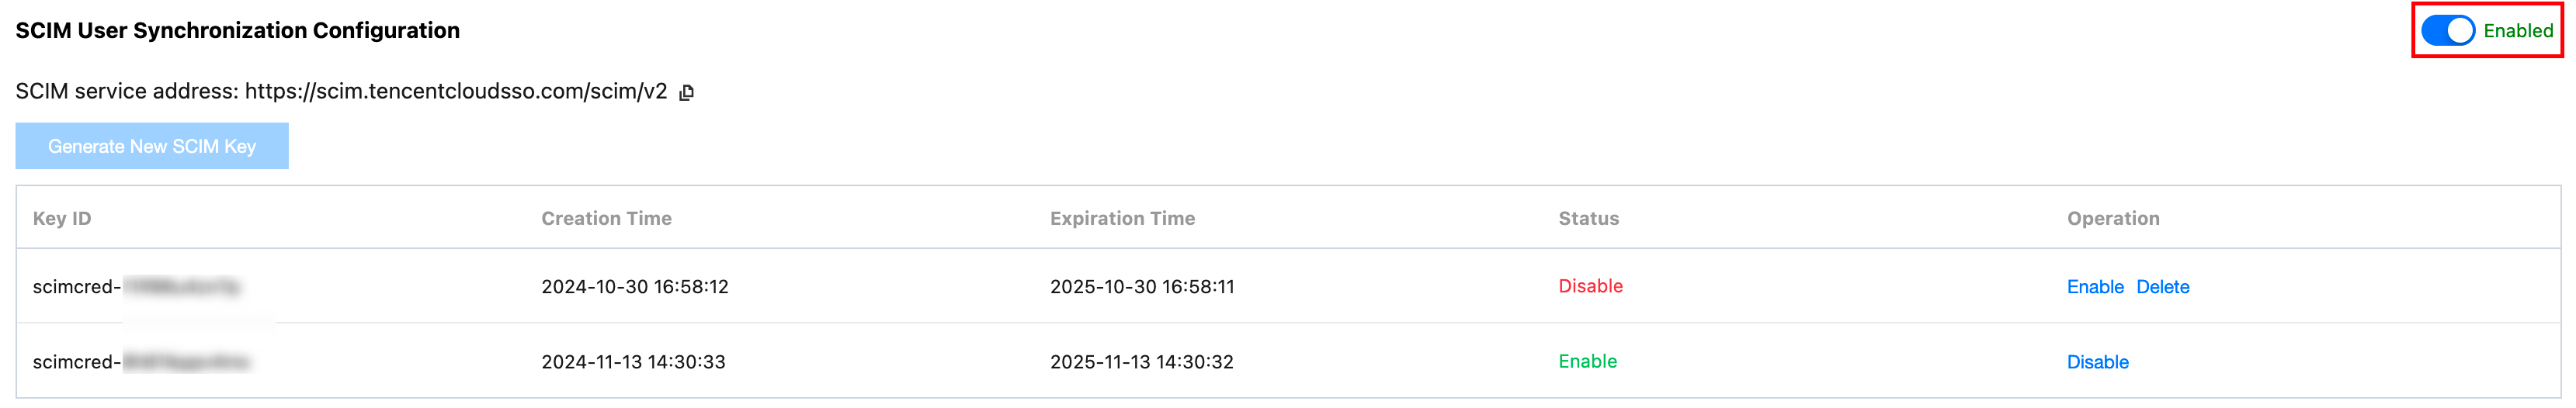Enable the first SCIM key
Image resolution: width=2576 pixels, height=408 pixels.
click(2094, 287)
